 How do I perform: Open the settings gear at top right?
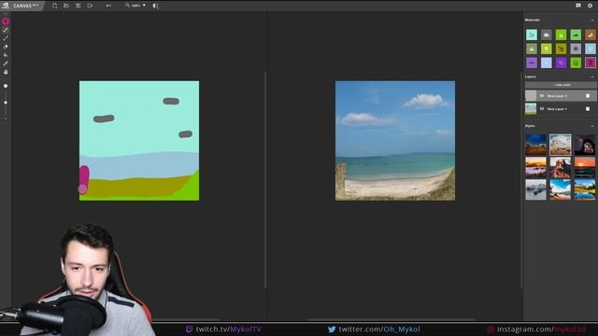[590, 6]
